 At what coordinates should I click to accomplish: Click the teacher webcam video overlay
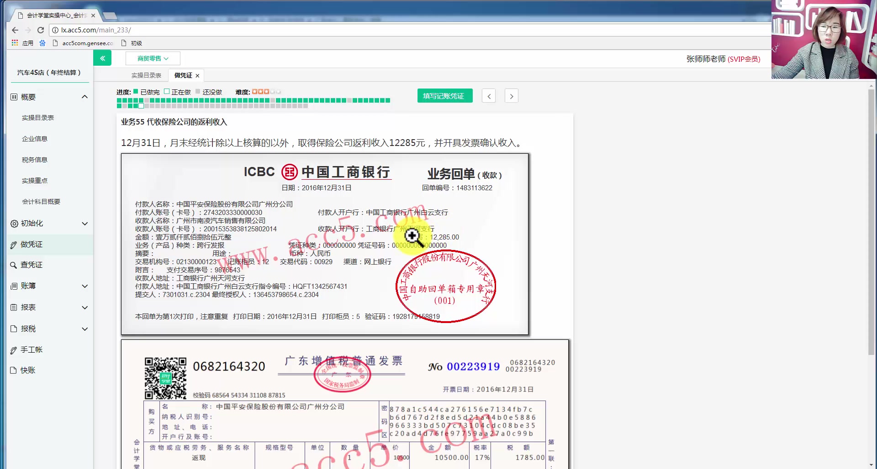coord(824,39)
